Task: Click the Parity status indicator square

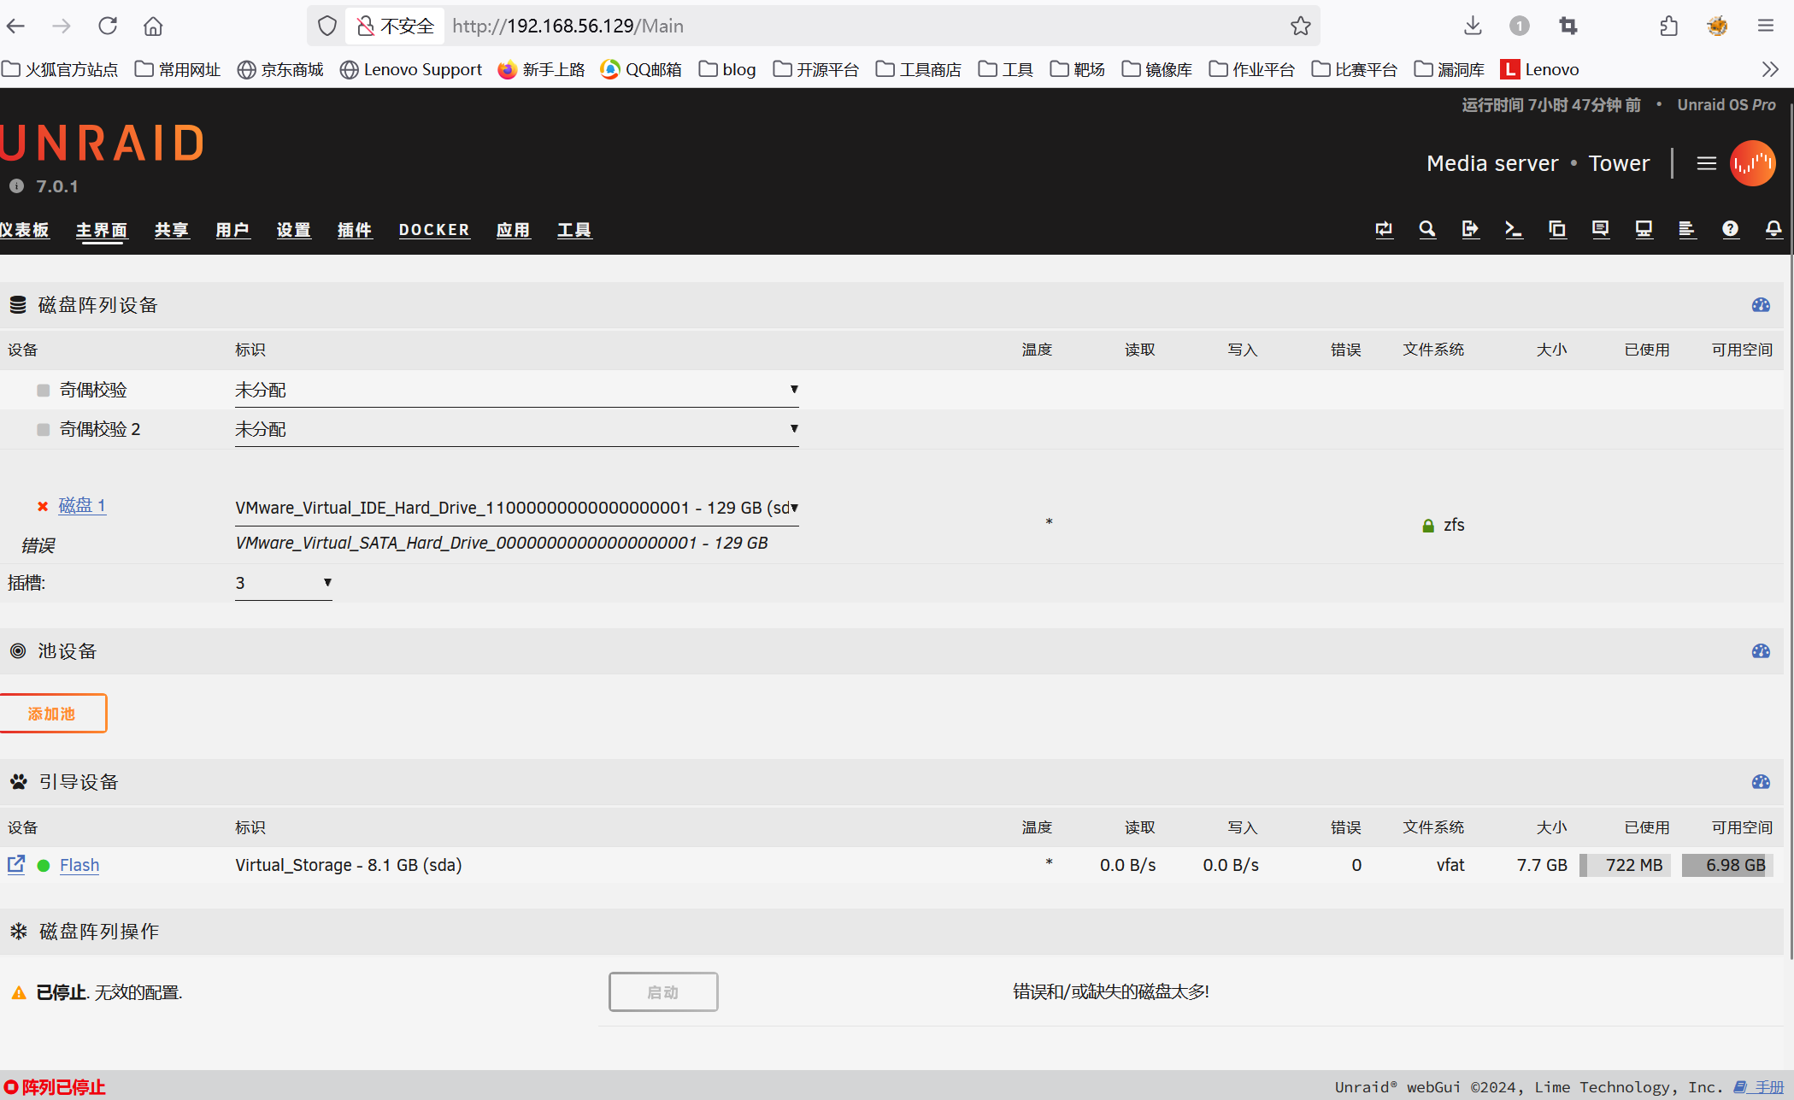Action: (43, 391)
